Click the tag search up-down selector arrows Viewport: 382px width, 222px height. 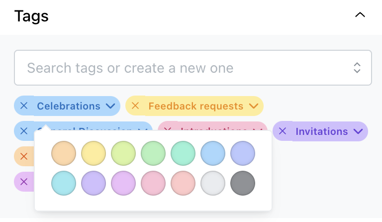click(357, 68)
